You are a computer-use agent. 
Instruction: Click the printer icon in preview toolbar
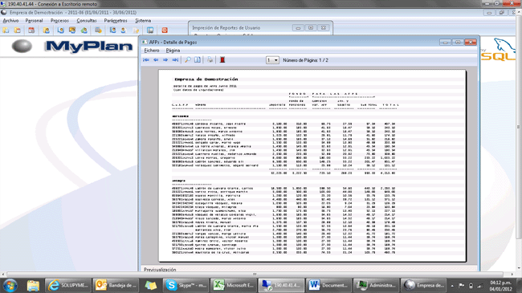(210, 60)
